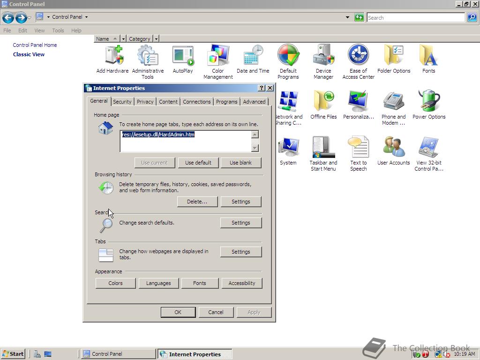Screen dimensions: 480x360
Task: Open Network and Sharing Center icon
Action: pyautogui.click(x=289, y=108)
